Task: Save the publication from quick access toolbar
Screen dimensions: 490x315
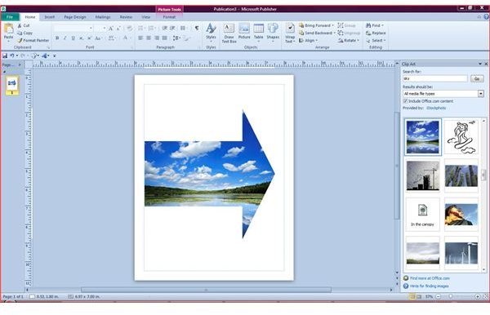Action: (x=5, y=55)
